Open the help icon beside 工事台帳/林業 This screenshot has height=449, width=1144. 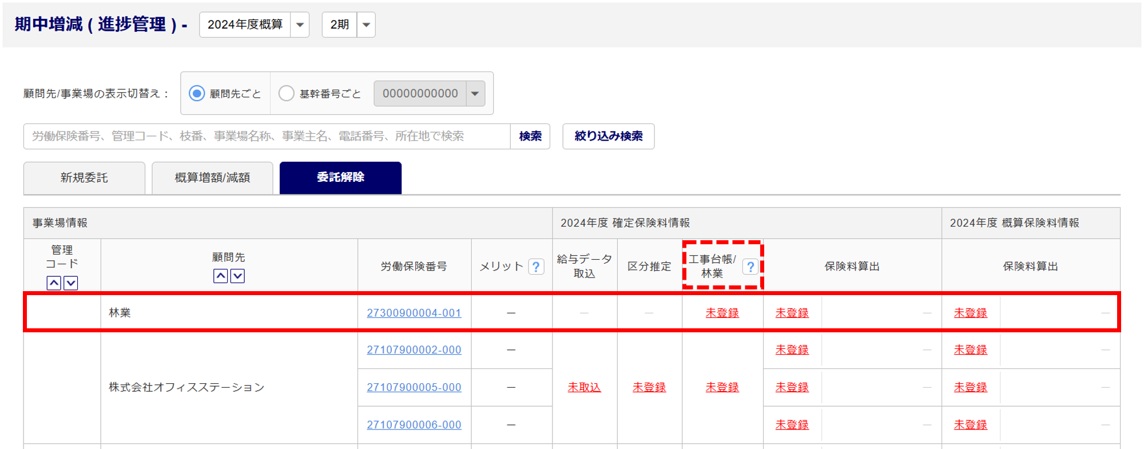click(750, 267)
